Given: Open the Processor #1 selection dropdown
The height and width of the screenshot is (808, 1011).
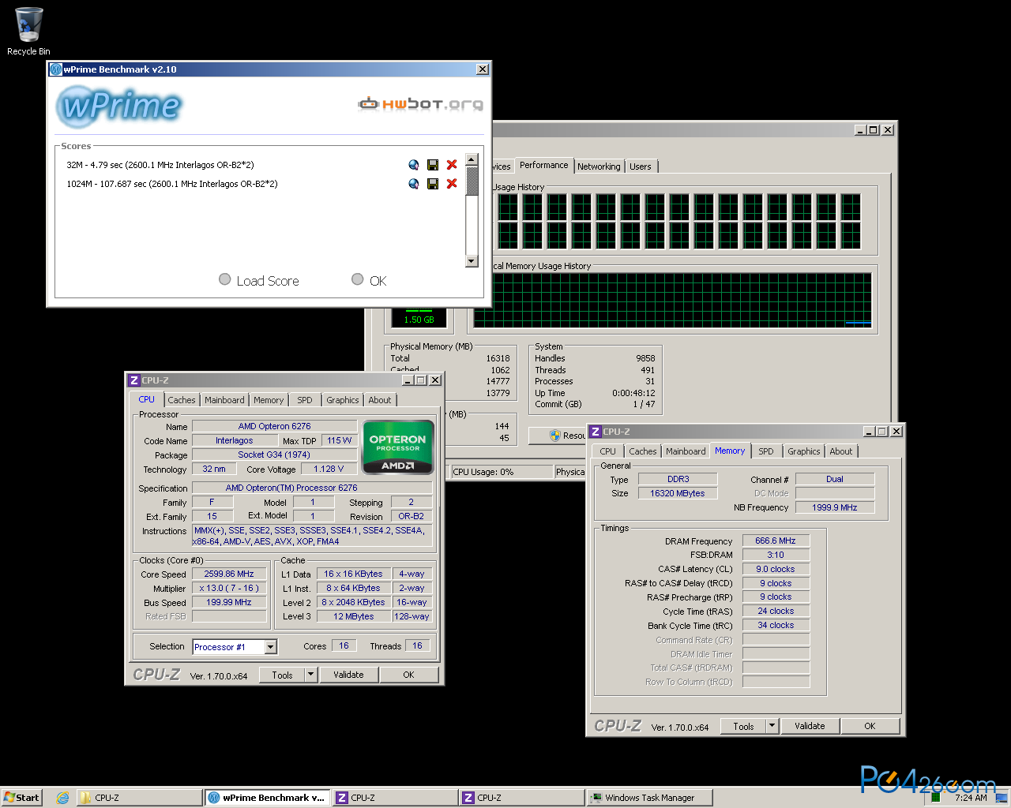Looking at the screenshot, I should (x=271, y=647).
